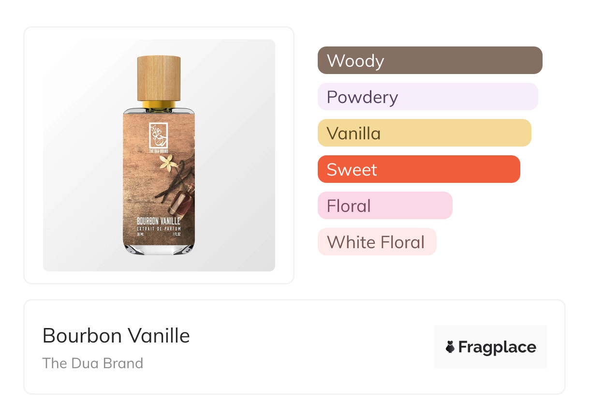
Task: Select the Powdery accord bar
Action: point(427,97)
